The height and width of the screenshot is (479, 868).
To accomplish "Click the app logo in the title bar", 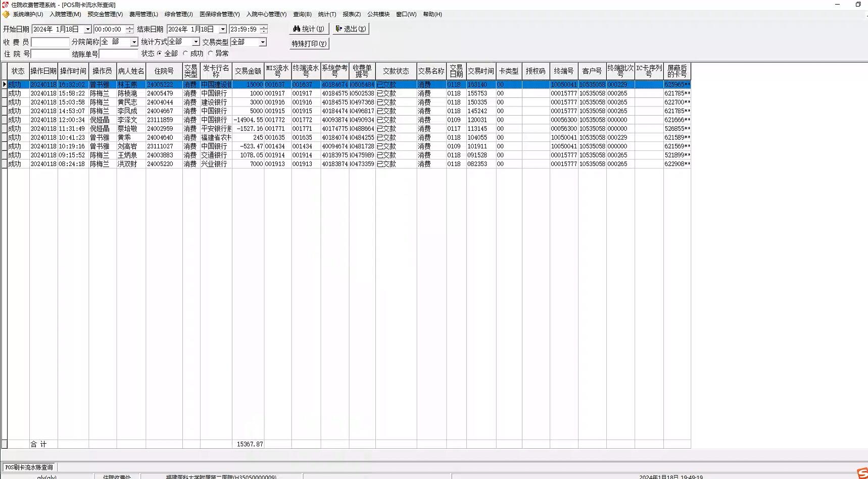I will point(5,5).
